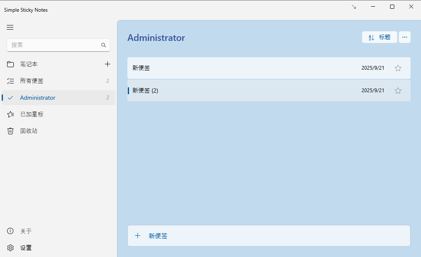Open the hamburger navigation menu

pyautogui.click(x=10, y=28)
